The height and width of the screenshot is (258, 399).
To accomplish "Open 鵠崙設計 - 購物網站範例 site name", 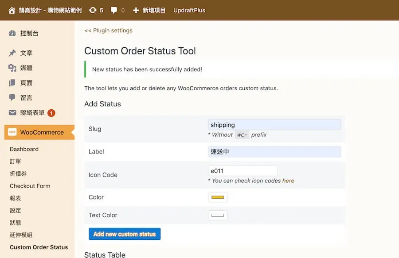I will tap(50, 11).
